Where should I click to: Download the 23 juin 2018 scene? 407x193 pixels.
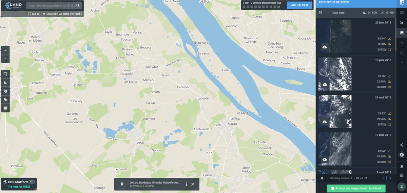[325, 47]
